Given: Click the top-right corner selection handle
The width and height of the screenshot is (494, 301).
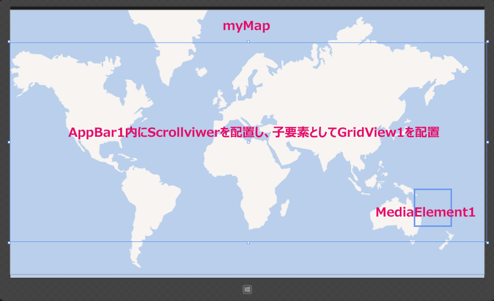Looking at the screenshot, I should coord(487,41).
